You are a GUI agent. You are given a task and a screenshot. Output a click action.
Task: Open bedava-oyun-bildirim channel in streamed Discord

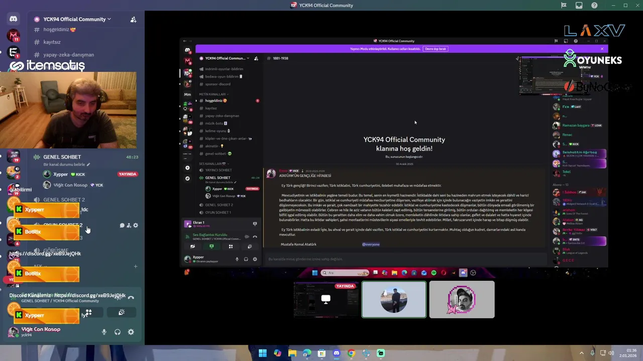click(224, 77)
